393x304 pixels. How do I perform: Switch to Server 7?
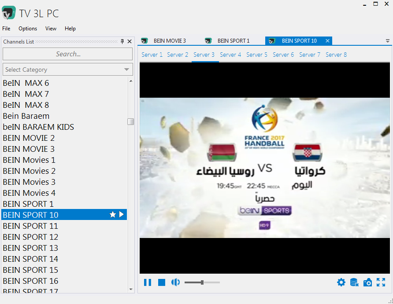tap(310, 55)
